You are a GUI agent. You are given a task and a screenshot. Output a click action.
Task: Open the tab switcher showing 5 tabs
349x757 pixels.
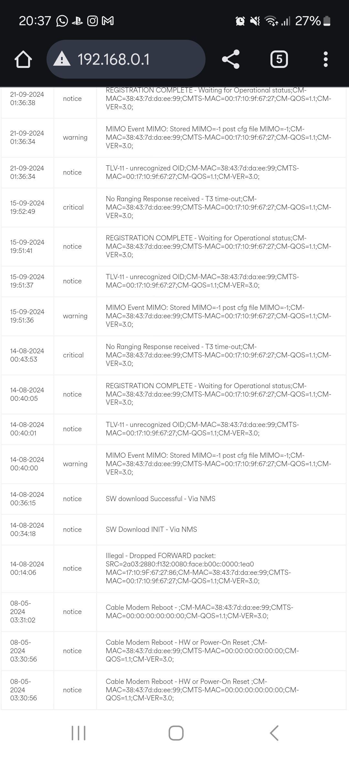(279, 59)
